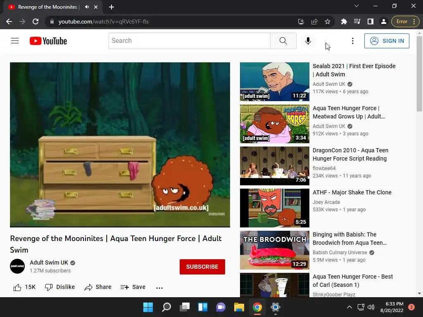Open Windows Start menu

[x=148, y=307]
